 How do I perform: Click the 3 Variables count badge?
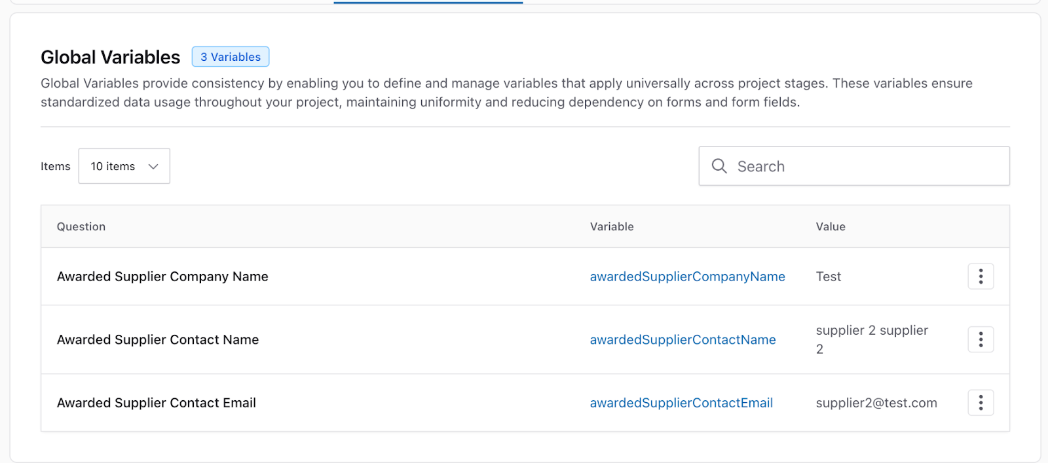231,57
